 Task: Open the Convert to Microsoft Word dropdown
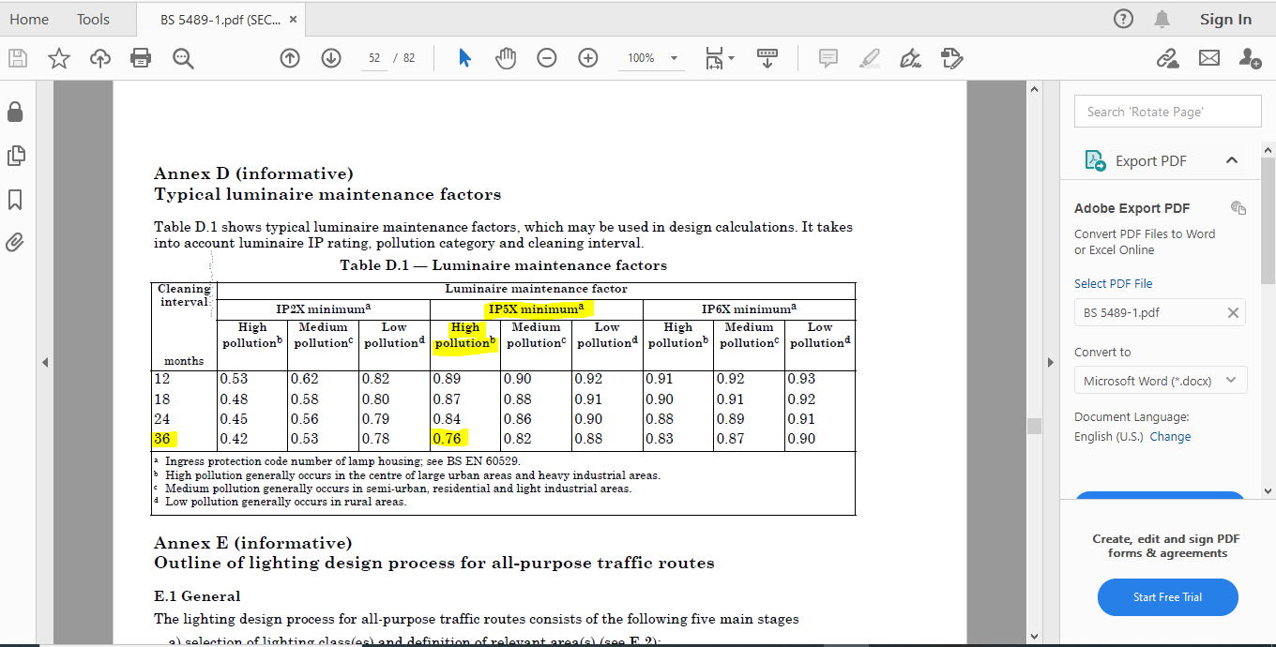pyautogui.click(x=1161, y=381)
